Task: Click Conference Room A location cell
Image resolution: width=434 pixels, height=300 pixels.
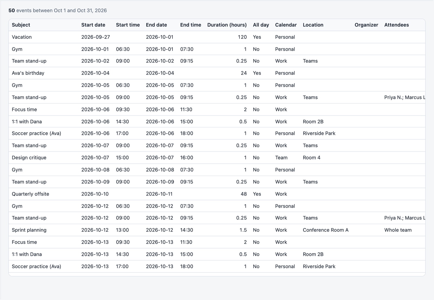Action: 325,230
